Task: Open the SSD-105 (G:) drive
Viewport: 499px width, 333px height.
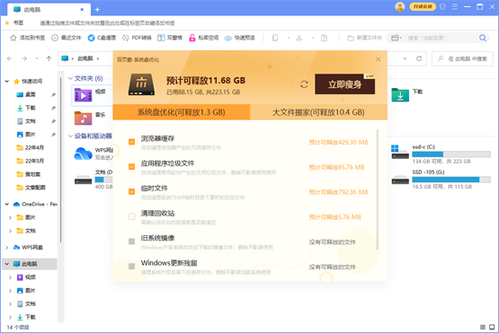Action: click(441, 180)
